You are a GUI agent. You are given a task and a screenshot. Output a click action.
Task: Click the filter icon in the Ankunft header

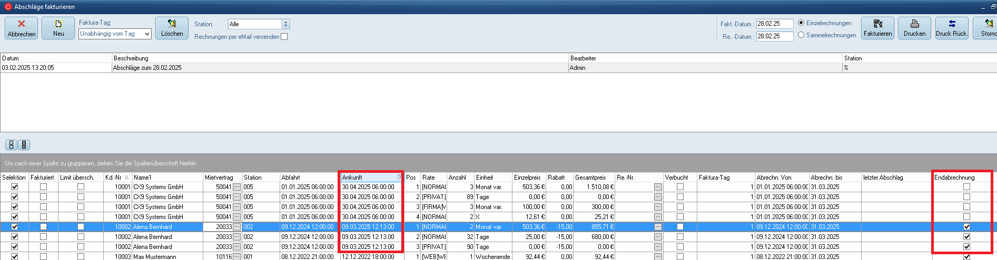pyautogui.click(x=399, y=178)
